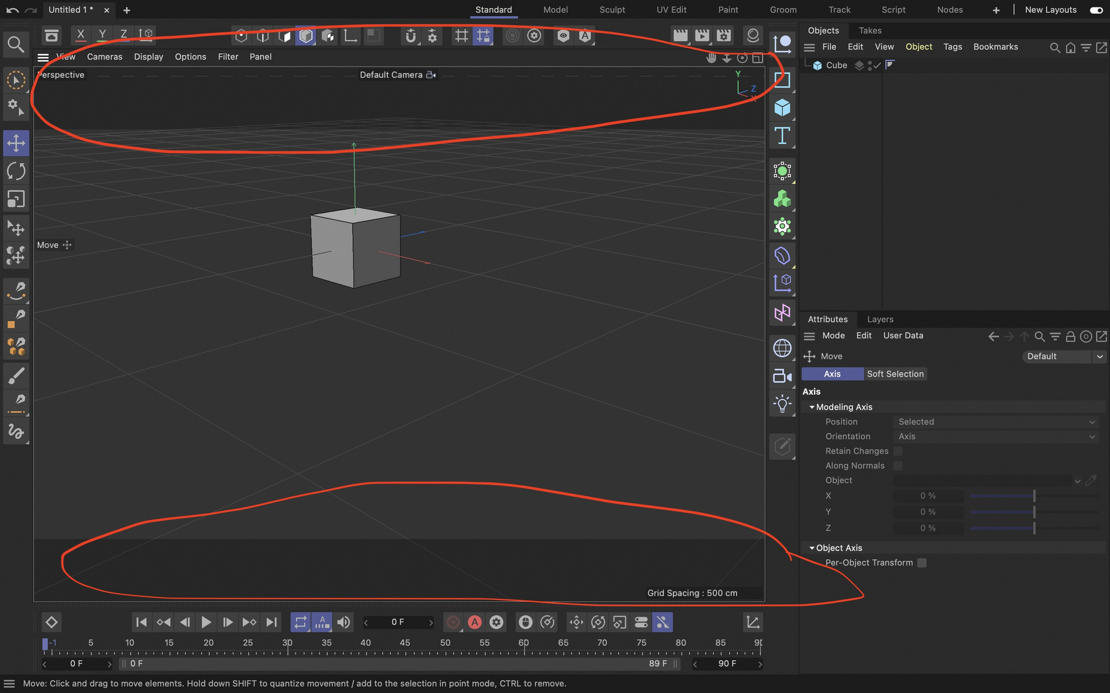Toggle workplane grid icon
1110x693 pixels.
(x=461, y=36)
